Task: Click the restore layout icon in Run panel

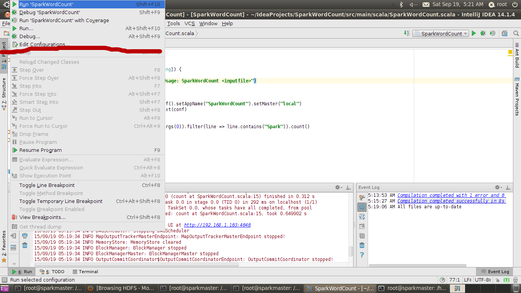Action: tap(14, 247)
